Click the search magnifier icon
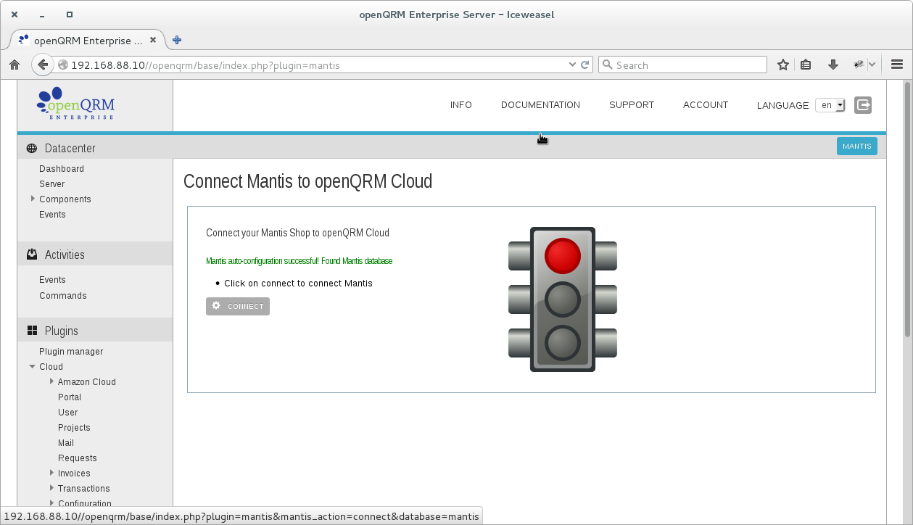 pos(608,65)
